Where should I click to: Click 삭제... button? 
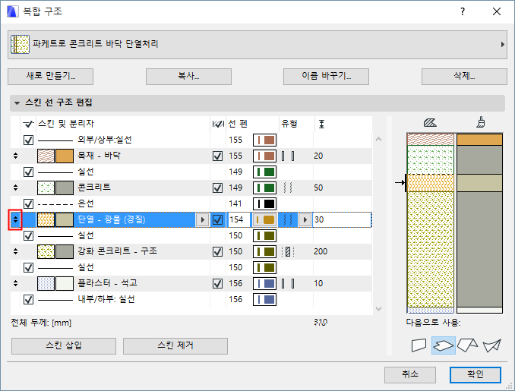coord(464,77)
